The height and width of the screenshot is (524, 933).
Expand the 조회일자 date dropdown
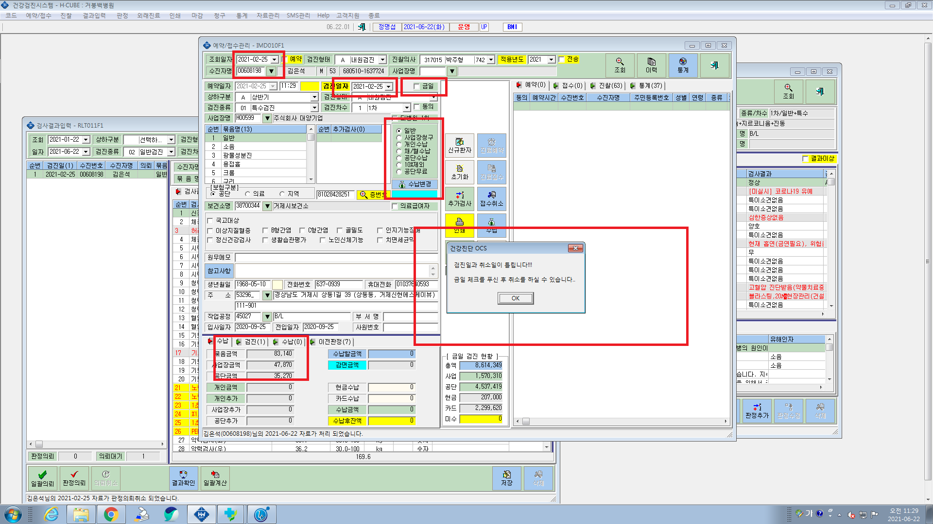point(275,60)
